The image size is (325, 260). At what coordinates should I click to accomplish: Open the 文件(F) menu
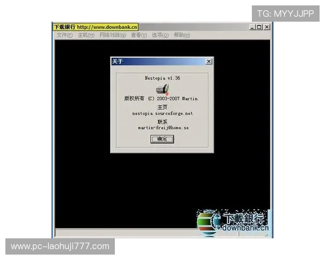pos(64,35)
